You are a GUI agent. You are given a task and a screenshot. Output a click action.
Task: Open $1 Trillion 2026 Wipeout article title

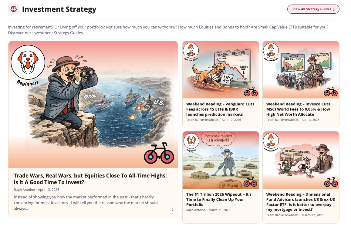coord(219,200)
